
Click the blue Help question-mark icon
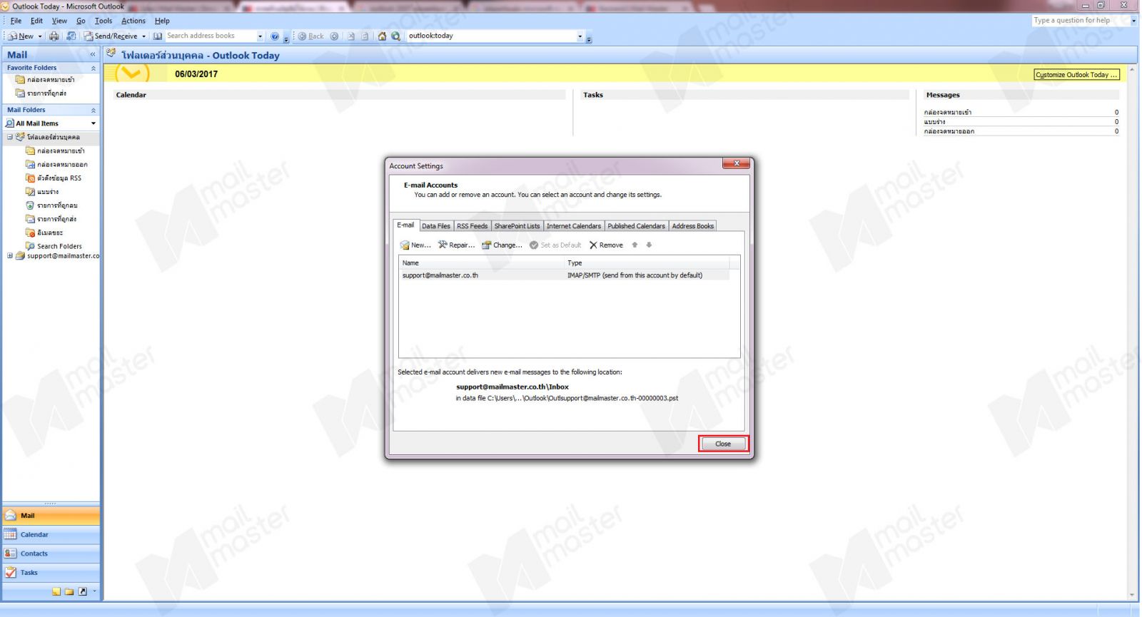275,36
